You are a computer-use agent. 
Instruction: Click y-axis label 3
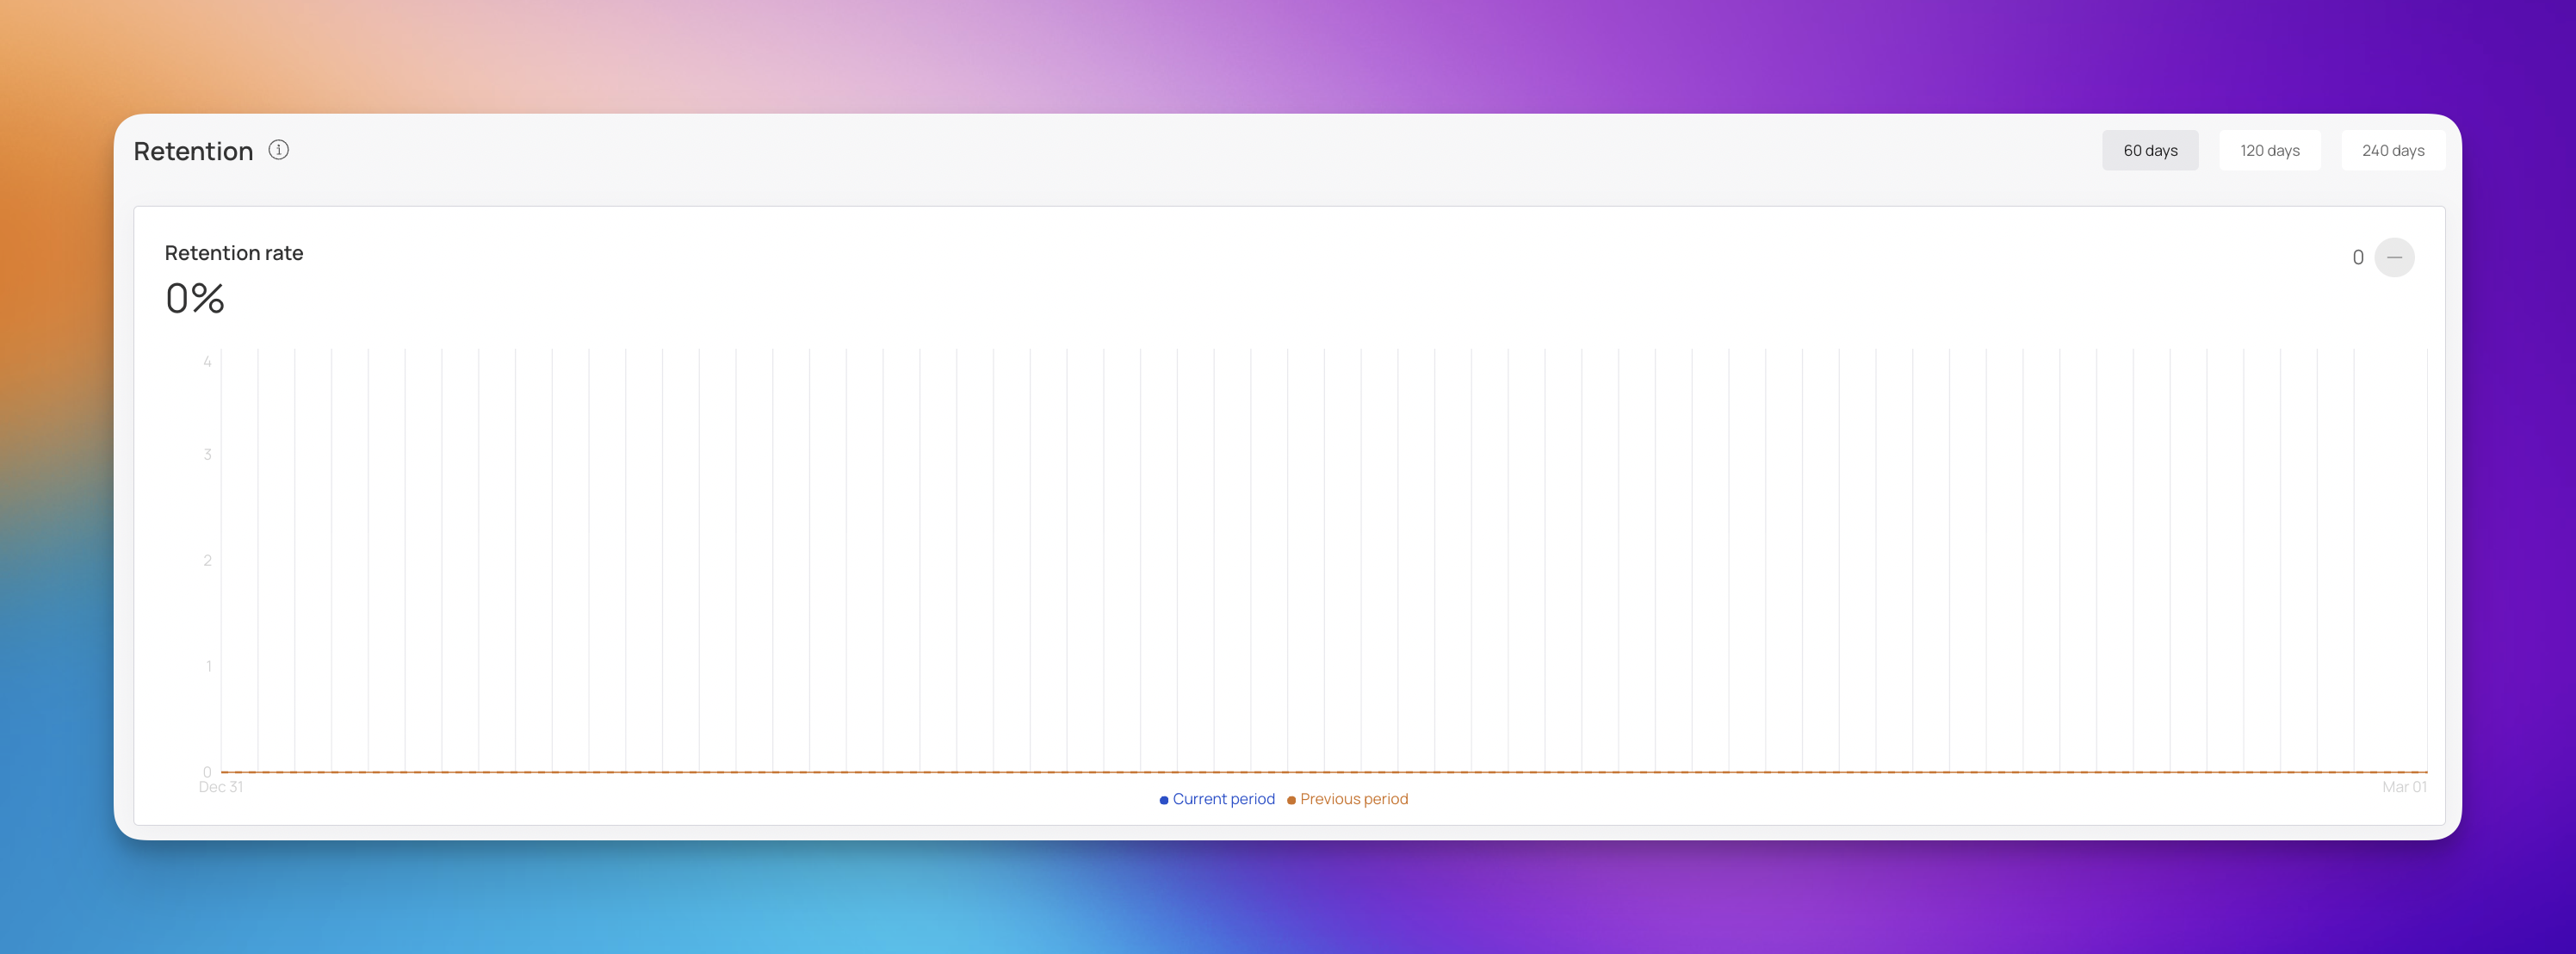[x=207, y=455]
